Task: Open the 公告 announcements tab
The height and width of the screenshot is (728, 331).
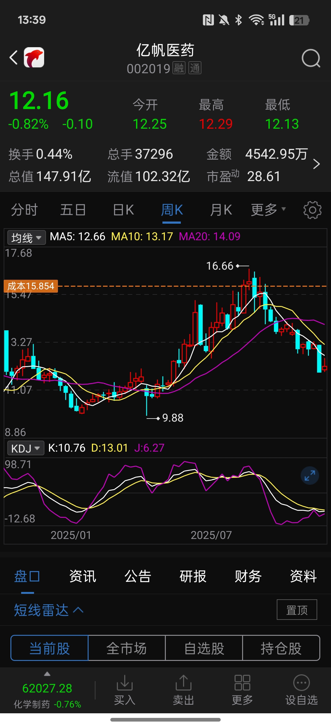Action: pyautogui.click(x=138, y=576)
